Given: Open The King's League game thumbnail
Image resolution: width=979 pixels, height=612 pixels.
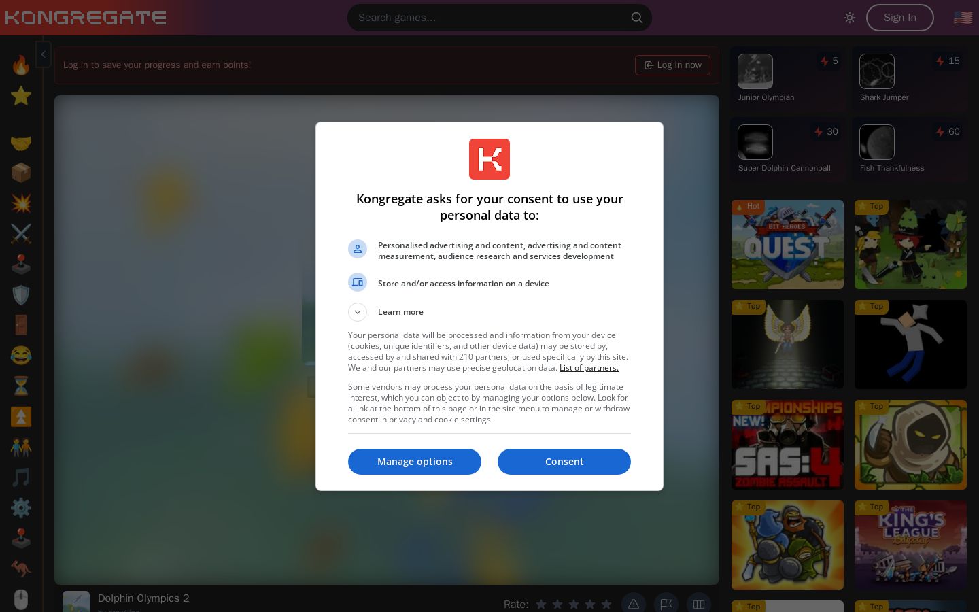Looking at the screenshot, I should (910, 545).
